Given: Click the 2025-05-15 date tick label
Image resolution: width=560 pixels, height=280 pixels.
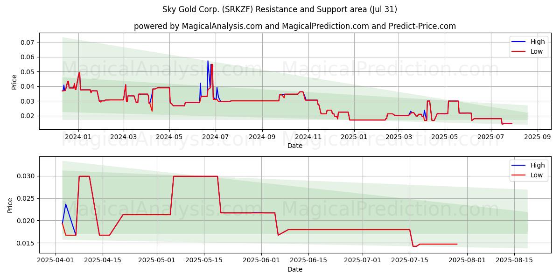Looking at the screenshot, I should click(x=203, y=260).
